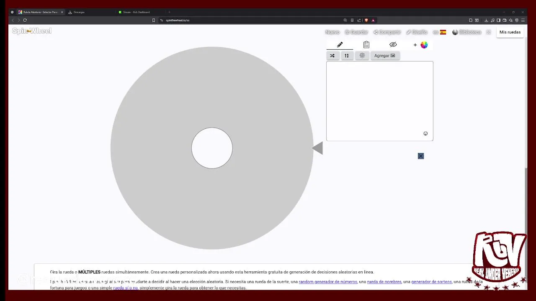Click the share page icon in address bar
The width and height of the screenshot is (536, 301).
pos(359,20)
